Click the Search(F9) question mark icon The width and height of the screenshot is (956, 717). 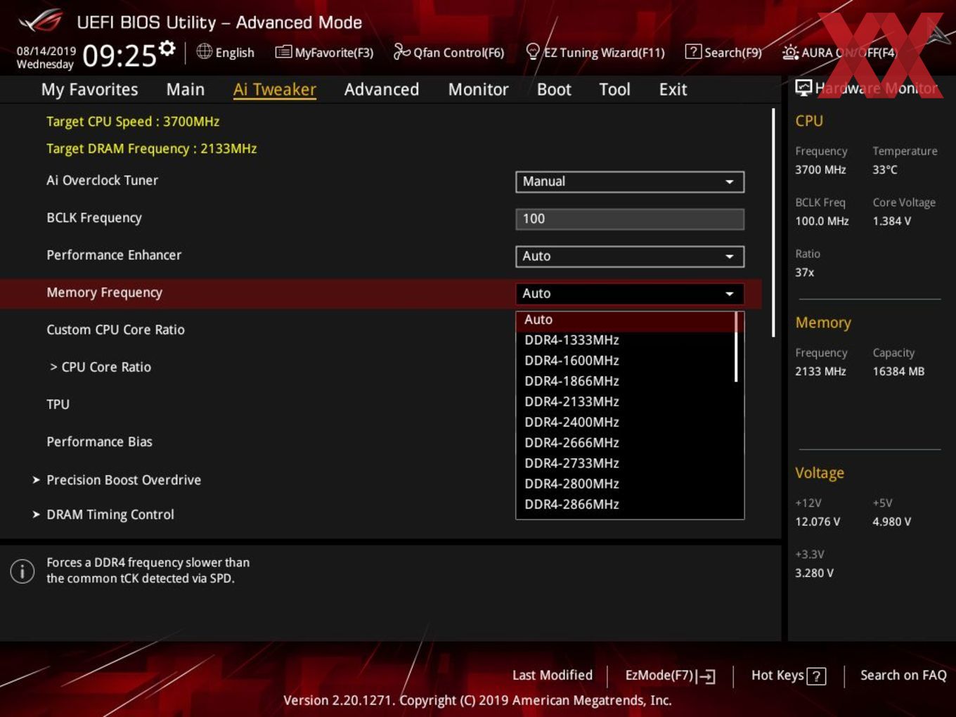(693, 51)
